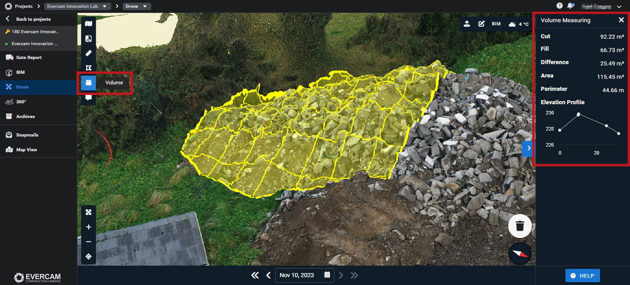Image resolution: width=630 pixels, height=285 pixels.
Task: Open the Map View section
Action: tap(38, 150)
